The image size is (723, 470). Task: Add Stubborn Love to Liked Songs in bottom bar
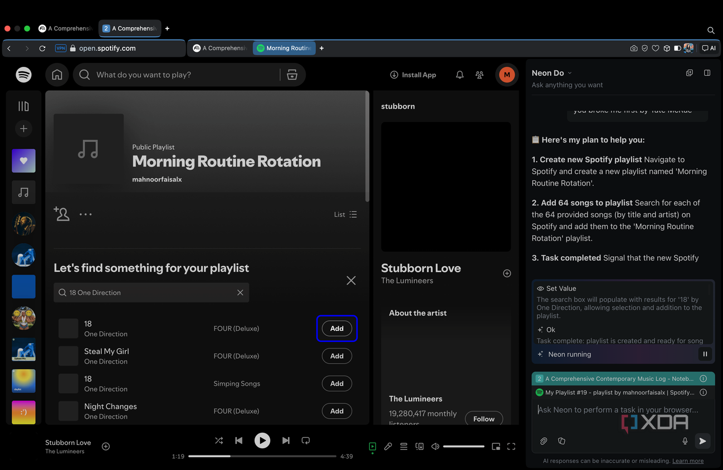pyautogui.click(x=106, y=446)
